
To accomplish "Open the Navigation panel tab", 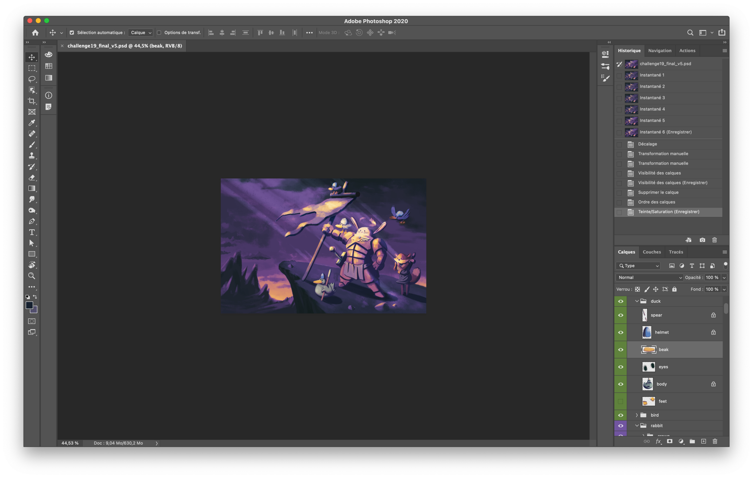I will coord(660,50).
